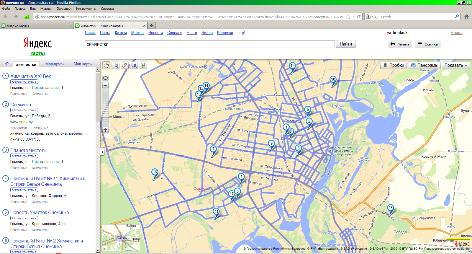
Task: Expand the Показать dropdown
Action: (456, 65)
